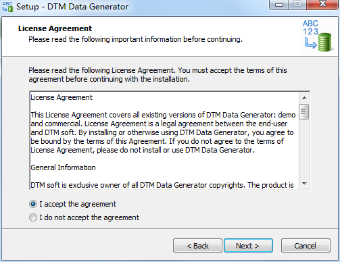This screenshot has height=262, width=340.
Task: Minimize the Setup window
Action: coord(279,5)
